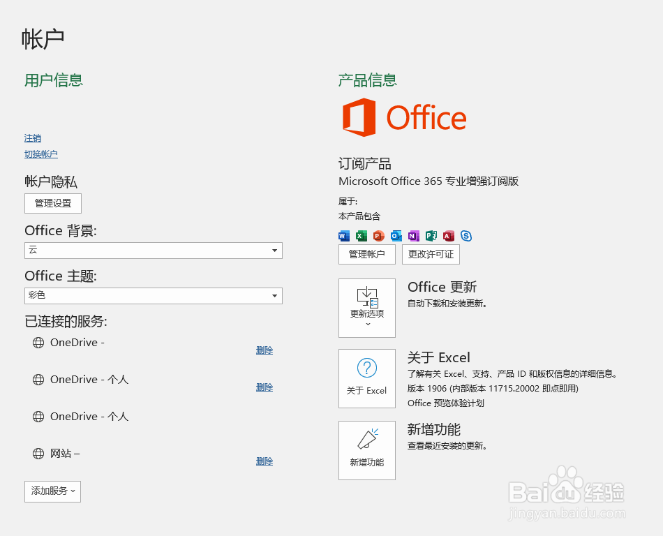Click the 已连接的服务 heading
The height and width of the screenshot is (536, 663).
point(66,322)
